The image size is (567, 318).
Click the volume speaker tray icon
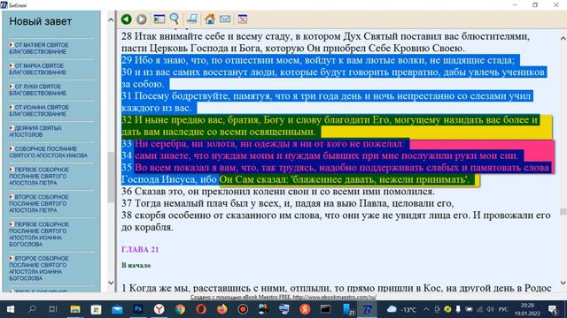click(490, 309)
